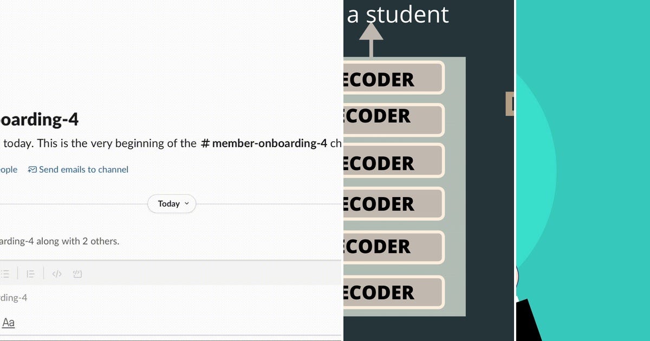Open Send emails to channel link

coord(83,169)
